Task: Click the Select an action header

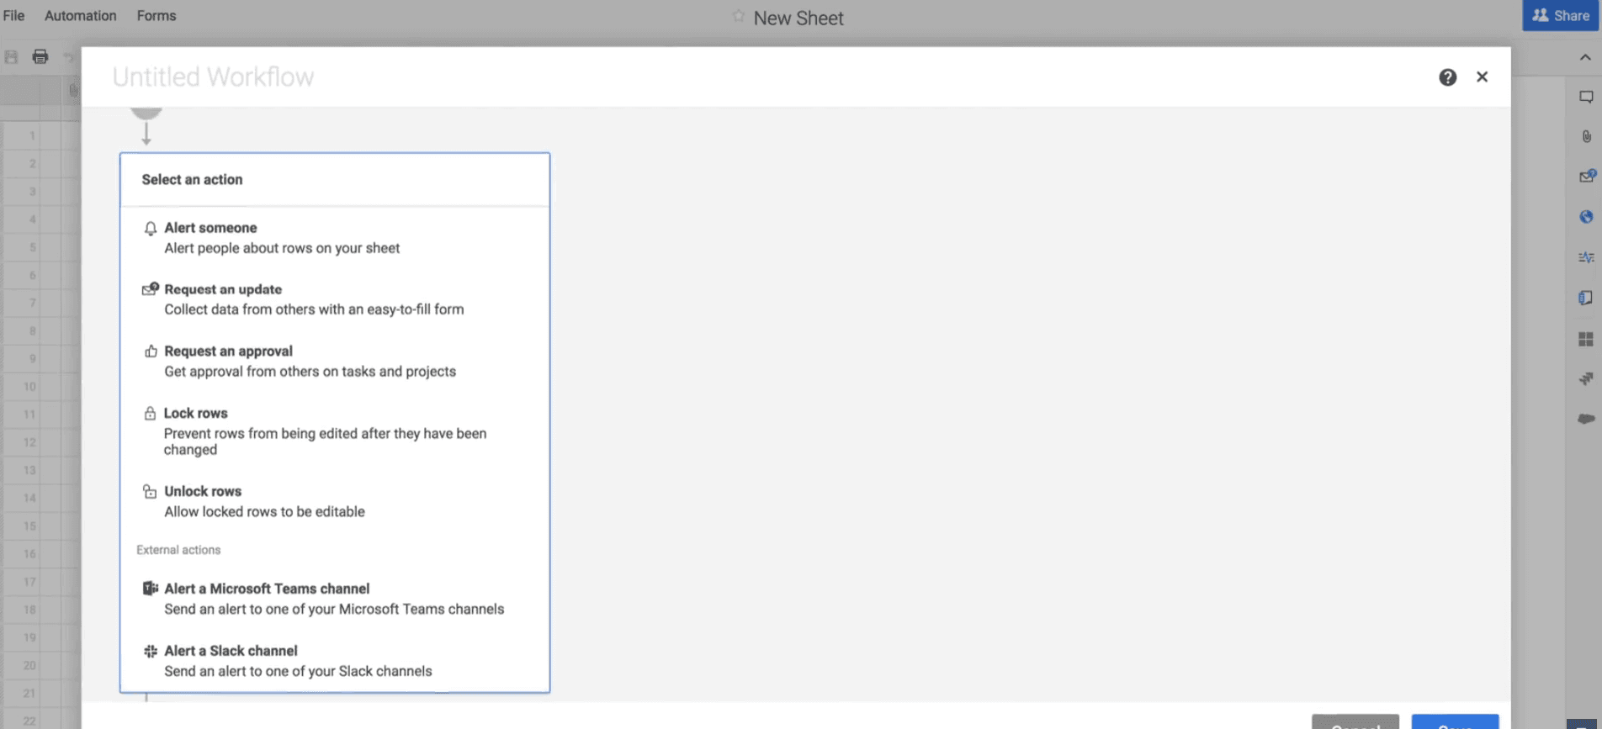Action: point(192,180)
